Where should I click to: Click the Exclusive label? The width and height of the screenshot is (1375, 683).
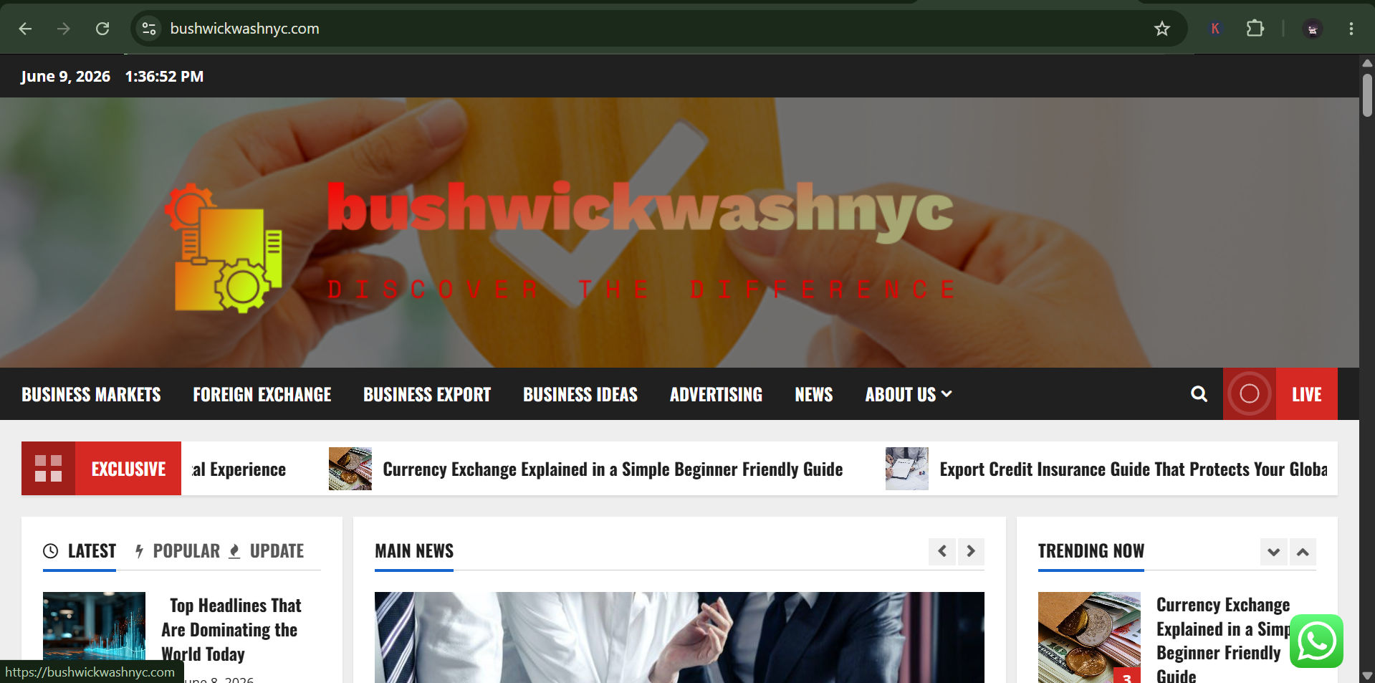pyautogui.click(x=128, y=469)
